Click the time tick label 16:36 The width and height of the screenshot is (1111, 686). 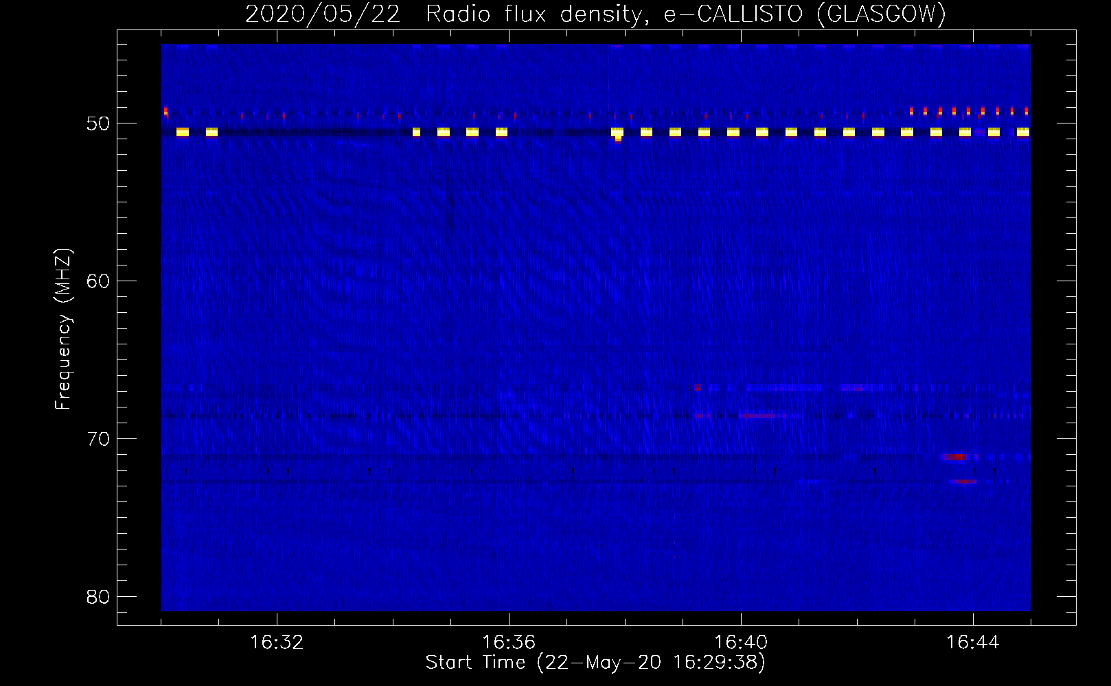509,643
